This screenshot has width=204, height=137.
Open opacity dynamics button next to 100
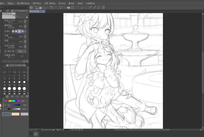(25, 26)
